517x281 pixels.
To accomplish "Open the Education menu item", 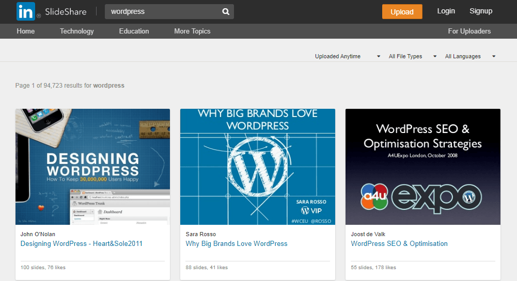I will 134,31.
